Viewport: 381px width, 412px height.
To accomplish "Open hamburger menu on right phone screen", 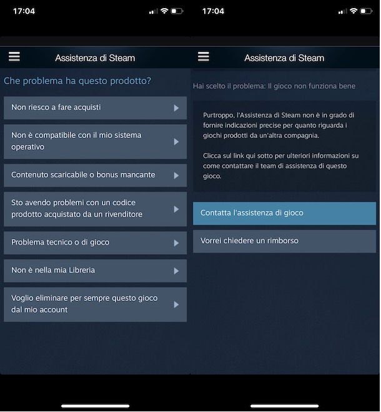I will click(204, 56).
